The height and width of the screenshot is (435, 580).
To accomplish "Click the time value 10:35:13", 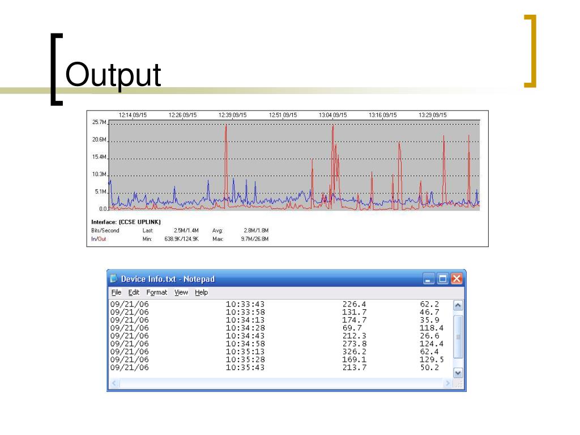I will click(x=245, y=352).
